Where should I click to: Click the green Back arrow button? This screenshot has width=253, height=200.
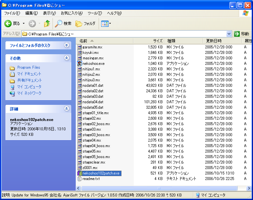8,24
